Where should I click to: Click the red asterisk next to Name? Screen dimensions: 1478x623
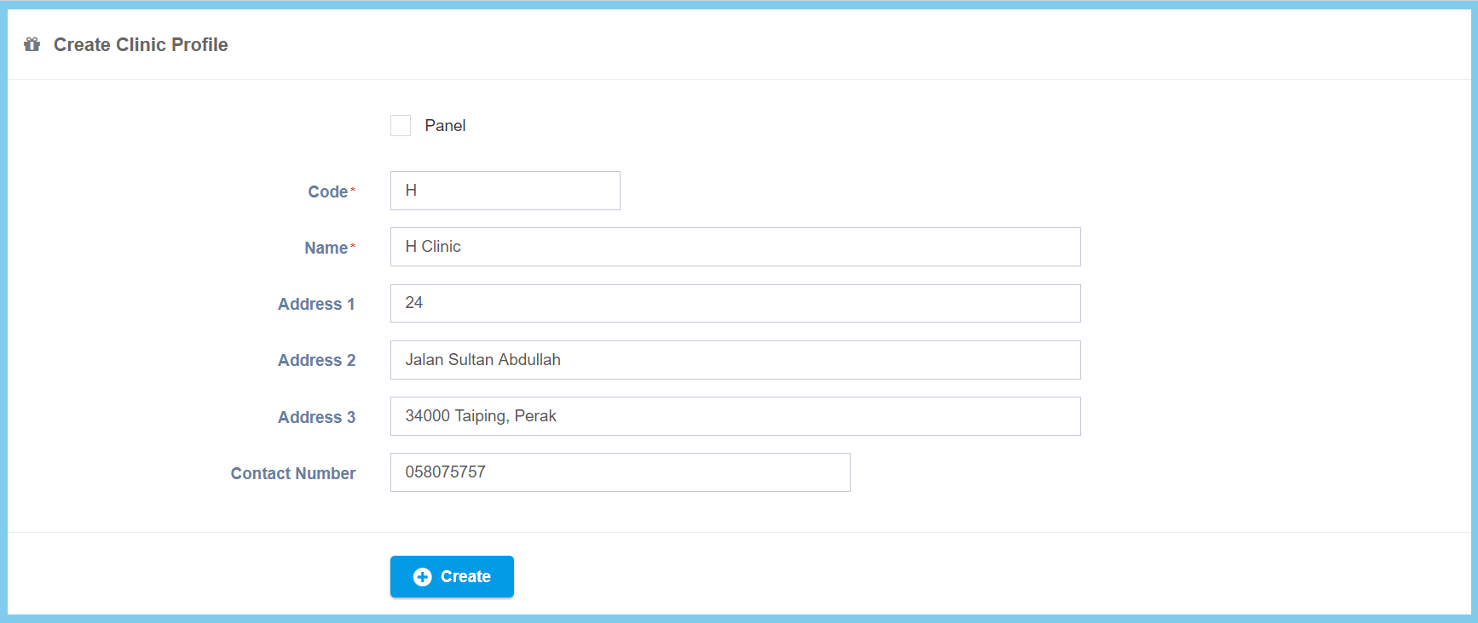click(x=353, y=246)
